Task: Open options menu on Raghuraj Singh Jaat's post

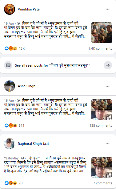Action: pyautogui.click(x=107, y=144)
